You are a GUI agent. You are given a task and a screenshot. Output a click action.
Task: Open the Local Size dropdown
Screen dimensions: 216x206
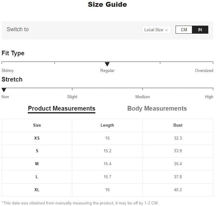tap(156, 30)
